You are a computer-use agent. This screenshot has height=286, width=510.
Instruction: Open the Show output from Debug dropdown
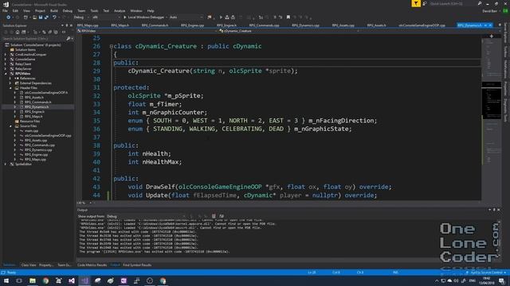coord(145,216)
